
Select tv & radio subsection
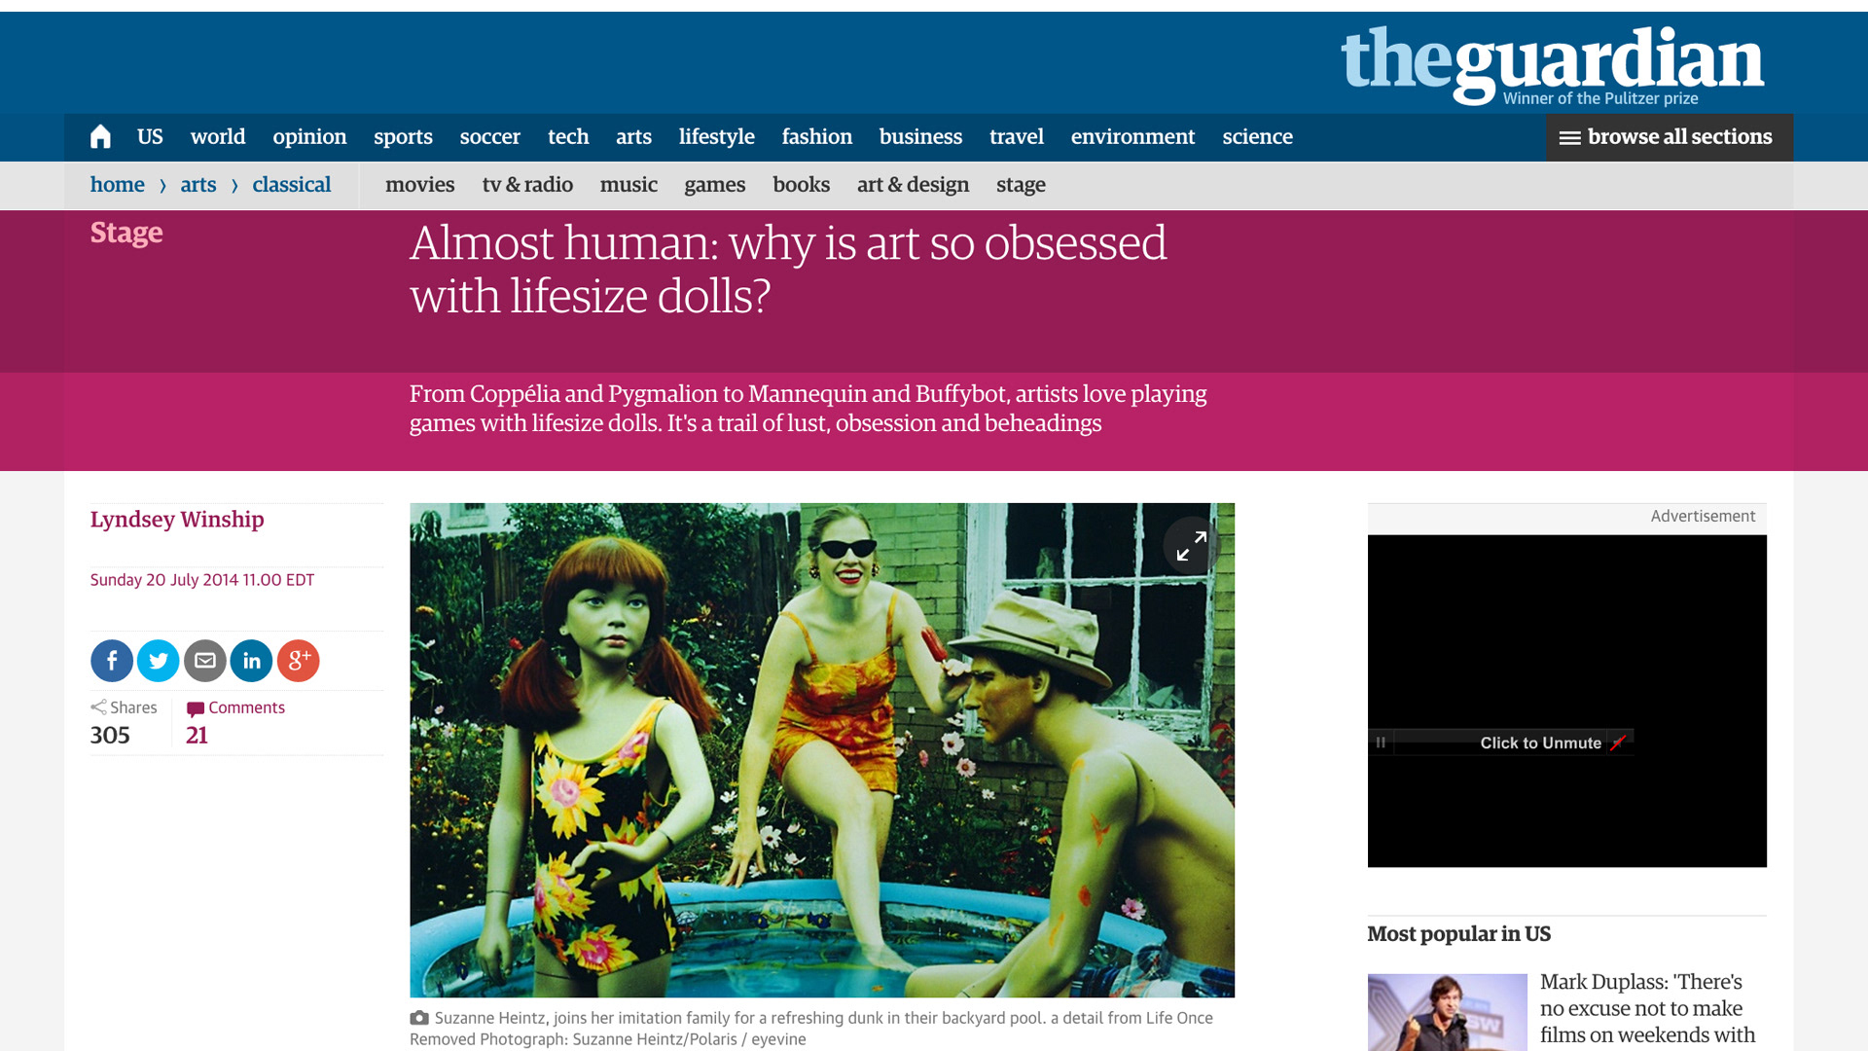click(x=527, y=185)
